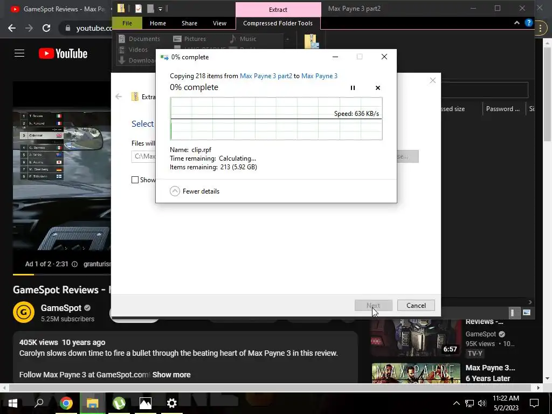Collapse the Explorer ribbon with the caret
The width and height of the screenshot is (552, 414).
(x=517, y=23)
